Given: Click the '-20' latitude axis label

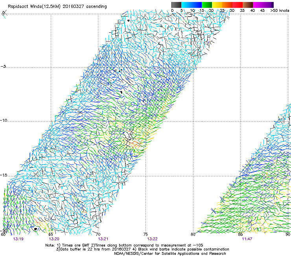Looking at the screenshot, I should [4, 231].
